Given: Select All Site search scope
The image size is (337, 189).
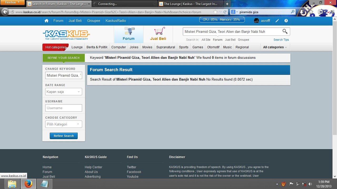Looking at the screenshot, I should pos(206,40).
